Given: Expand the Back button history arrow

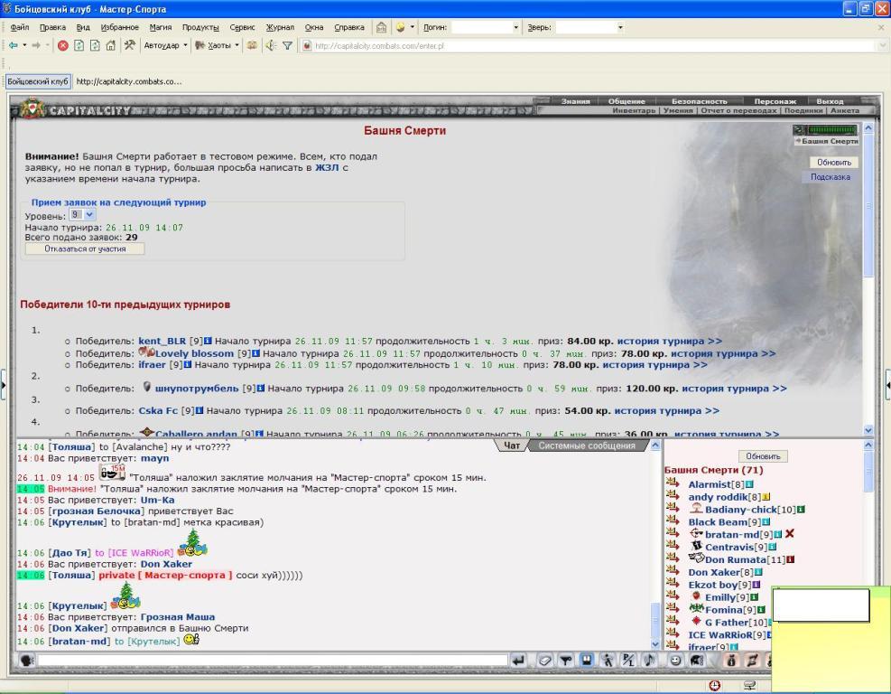Looking at the screenshot, I should click(x=24, y=45).
